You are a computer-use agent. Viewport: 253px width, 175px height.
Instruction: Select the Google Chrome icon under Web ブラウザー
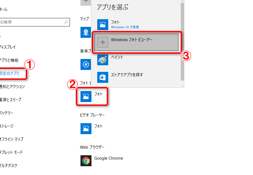coord(86,160)
